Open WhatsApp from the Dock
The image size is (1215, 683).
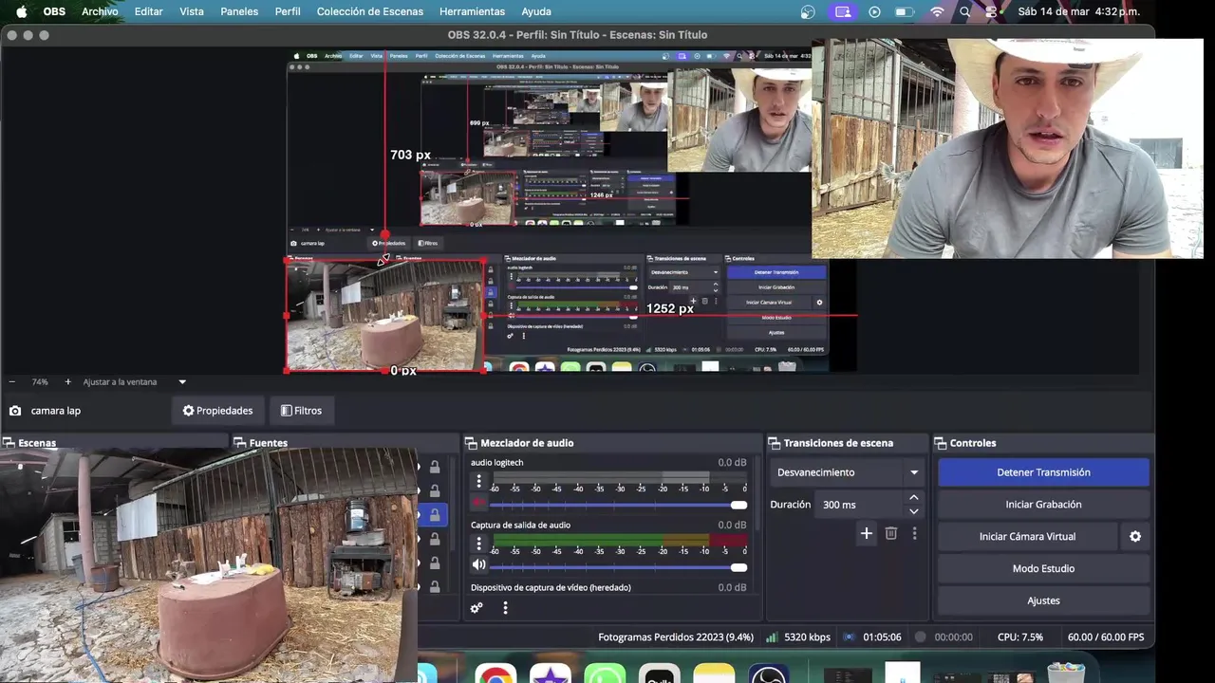(x=605, y=674)
